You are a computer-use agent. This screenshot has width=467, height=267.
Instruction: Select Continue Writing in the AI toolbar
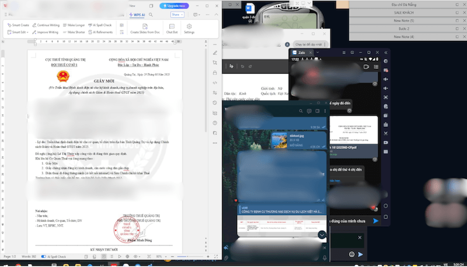click(x=47, y=25)
